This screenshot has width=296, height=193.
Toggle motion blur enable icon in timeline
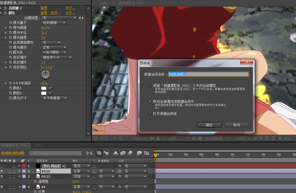(130, 153)
